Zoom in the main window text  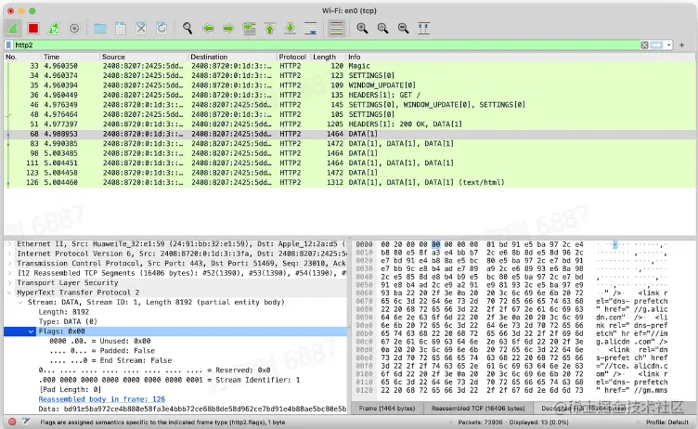[362, 29]
